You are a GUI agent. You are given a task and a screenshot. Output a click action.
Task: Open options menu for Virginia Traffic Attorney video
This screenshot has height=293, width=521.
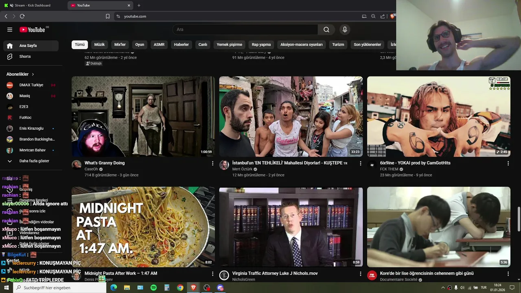[x=360, y=274]
